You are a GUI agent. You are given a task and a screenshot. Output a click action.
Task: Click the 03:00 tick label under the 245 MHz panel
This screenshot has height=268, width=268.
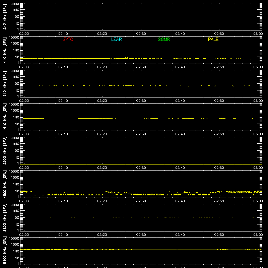pyautogui.click(x=258, y=34)
